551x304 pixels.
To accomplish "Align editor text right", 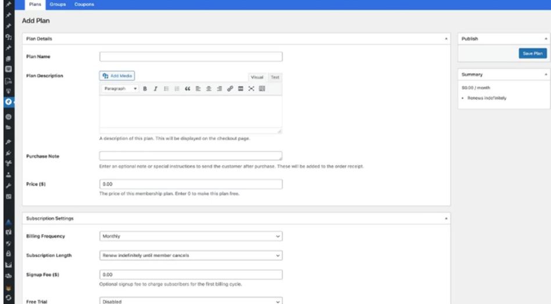I will point(219,89).
